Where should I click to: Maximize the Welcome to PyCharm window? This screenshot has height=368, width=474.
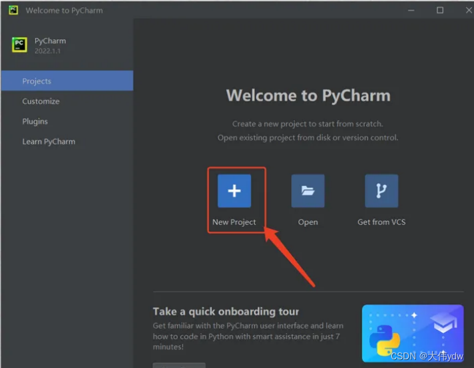click(440, 10)
